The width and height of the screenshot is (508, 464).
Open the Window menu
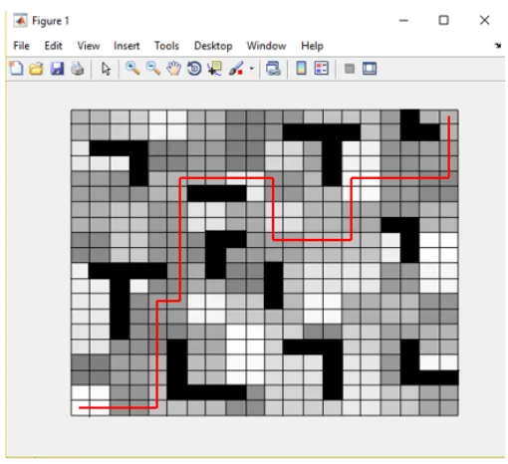pos(266,46)
